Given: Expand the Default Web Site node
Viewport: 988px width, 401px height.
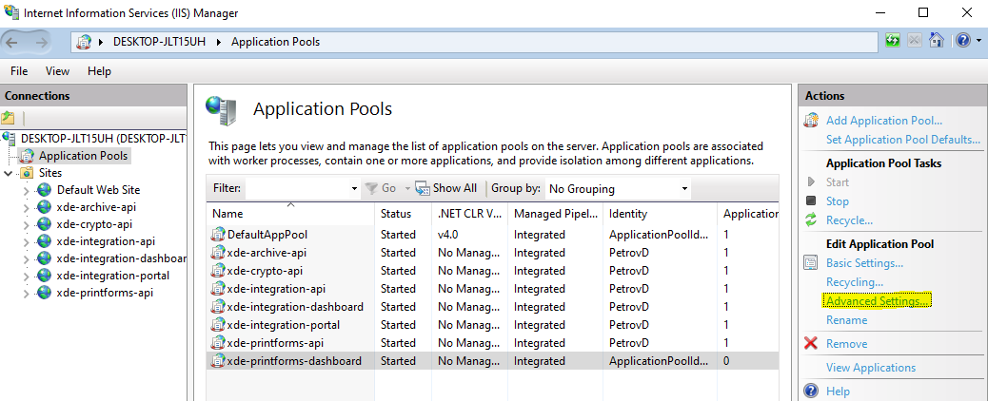Looking at the screenshot, I should click(x=26, y=190).
